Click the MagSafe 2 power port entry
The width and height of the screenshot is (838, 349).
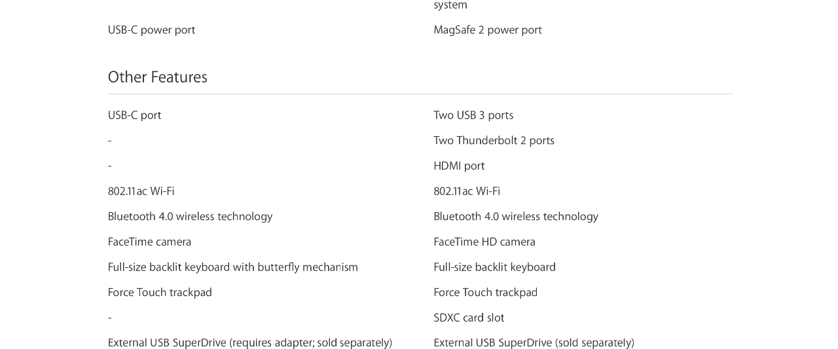tap(488, 30)
